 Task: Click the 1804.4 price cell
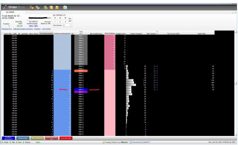(x=81, y=66)
